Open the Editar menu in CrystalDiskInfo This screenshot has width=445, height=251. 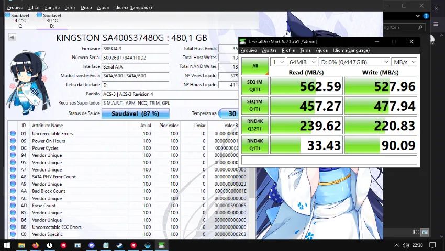click(x=34, y=8)
